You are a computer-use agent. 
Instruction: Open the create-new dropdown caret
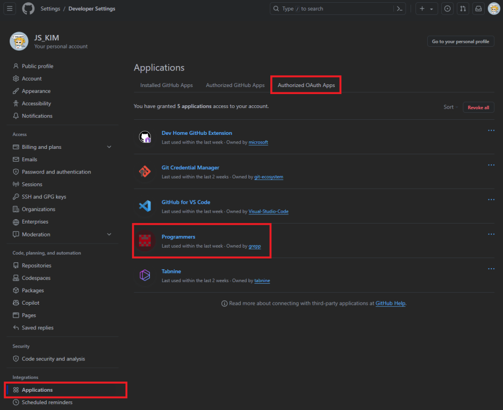pyautogui.click(x=432, y=9)
